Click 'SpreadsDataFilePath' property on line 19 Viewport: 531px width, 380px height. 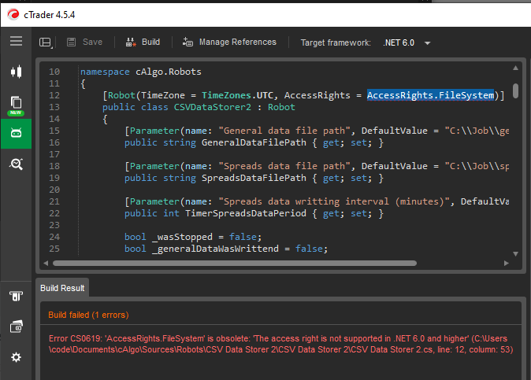click(254, 178)
